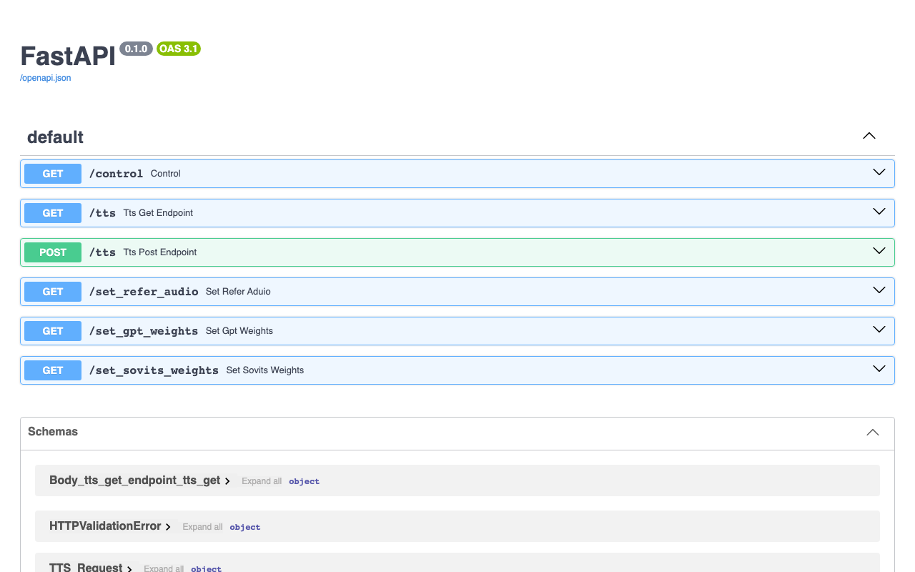Viewport: 915px width, 572px height.
Task: Click the Set Sovits Weights description
Action: pos(265,370)
